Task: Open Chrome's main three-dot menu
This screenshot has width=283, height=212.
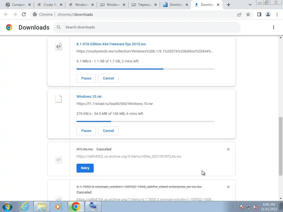Action: pyautogui.click(x=277, y=14)
